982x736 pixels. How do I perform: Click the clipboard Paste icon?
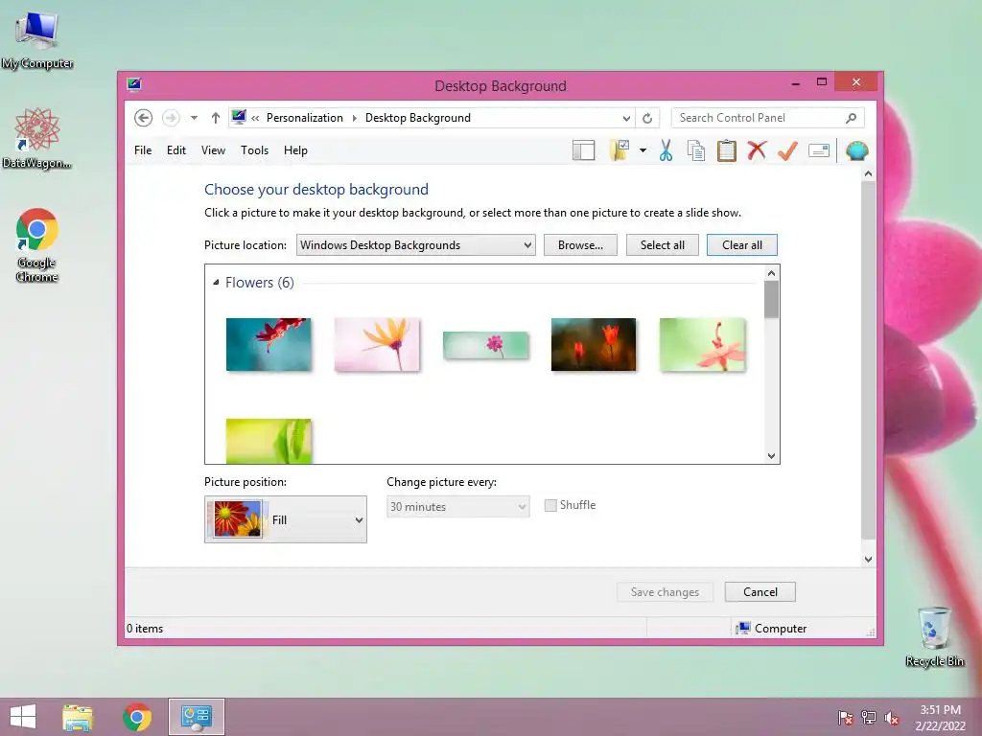727,150
